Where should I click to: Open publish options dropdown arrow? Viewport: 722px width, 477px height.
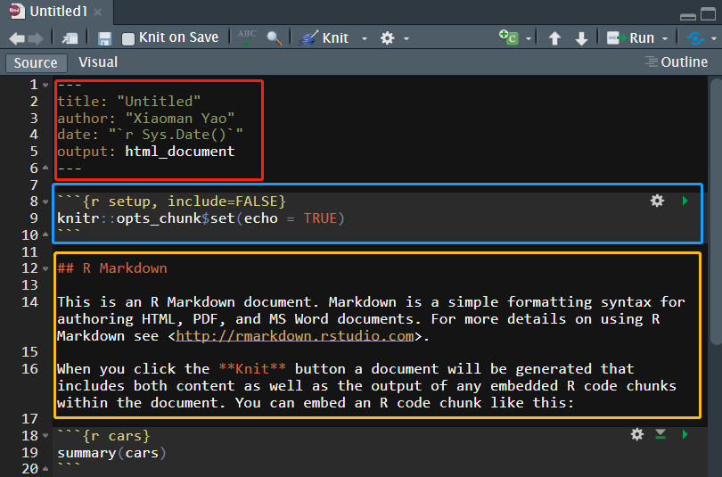pos(714,38)
